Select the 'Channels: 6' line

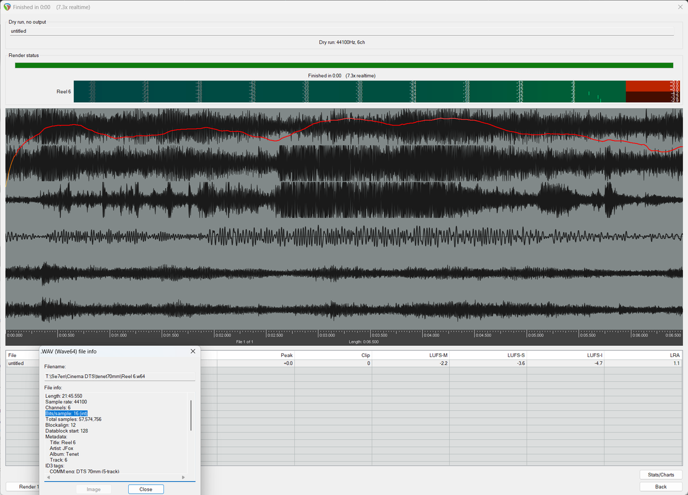pyautogui.click(x=58, y=408)
